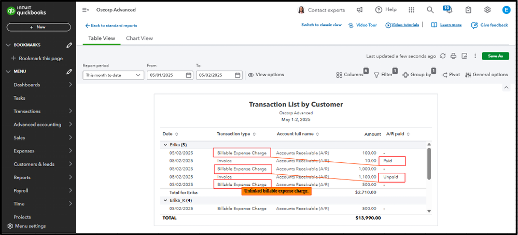Go back to standard reports
Screen dimensions: 518x235
[x=111, y=25]
